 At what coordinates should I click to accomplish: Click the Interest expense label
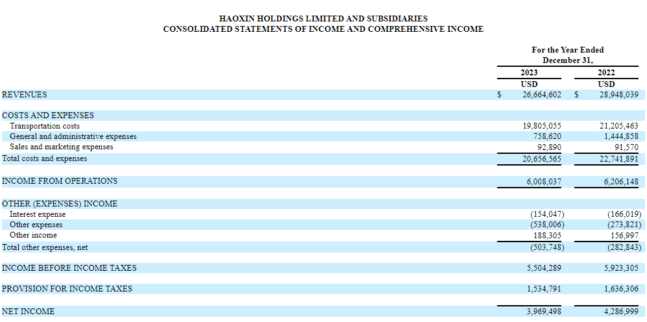click(x=38, y=214)
